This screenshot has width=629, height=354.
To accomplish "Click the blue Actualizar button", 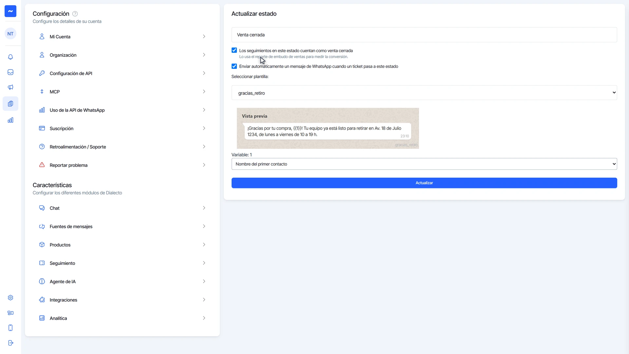I will (424, 183).
